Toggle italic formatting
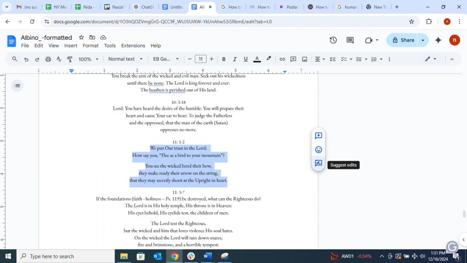The image size is (467, 263). pos(234,58)
